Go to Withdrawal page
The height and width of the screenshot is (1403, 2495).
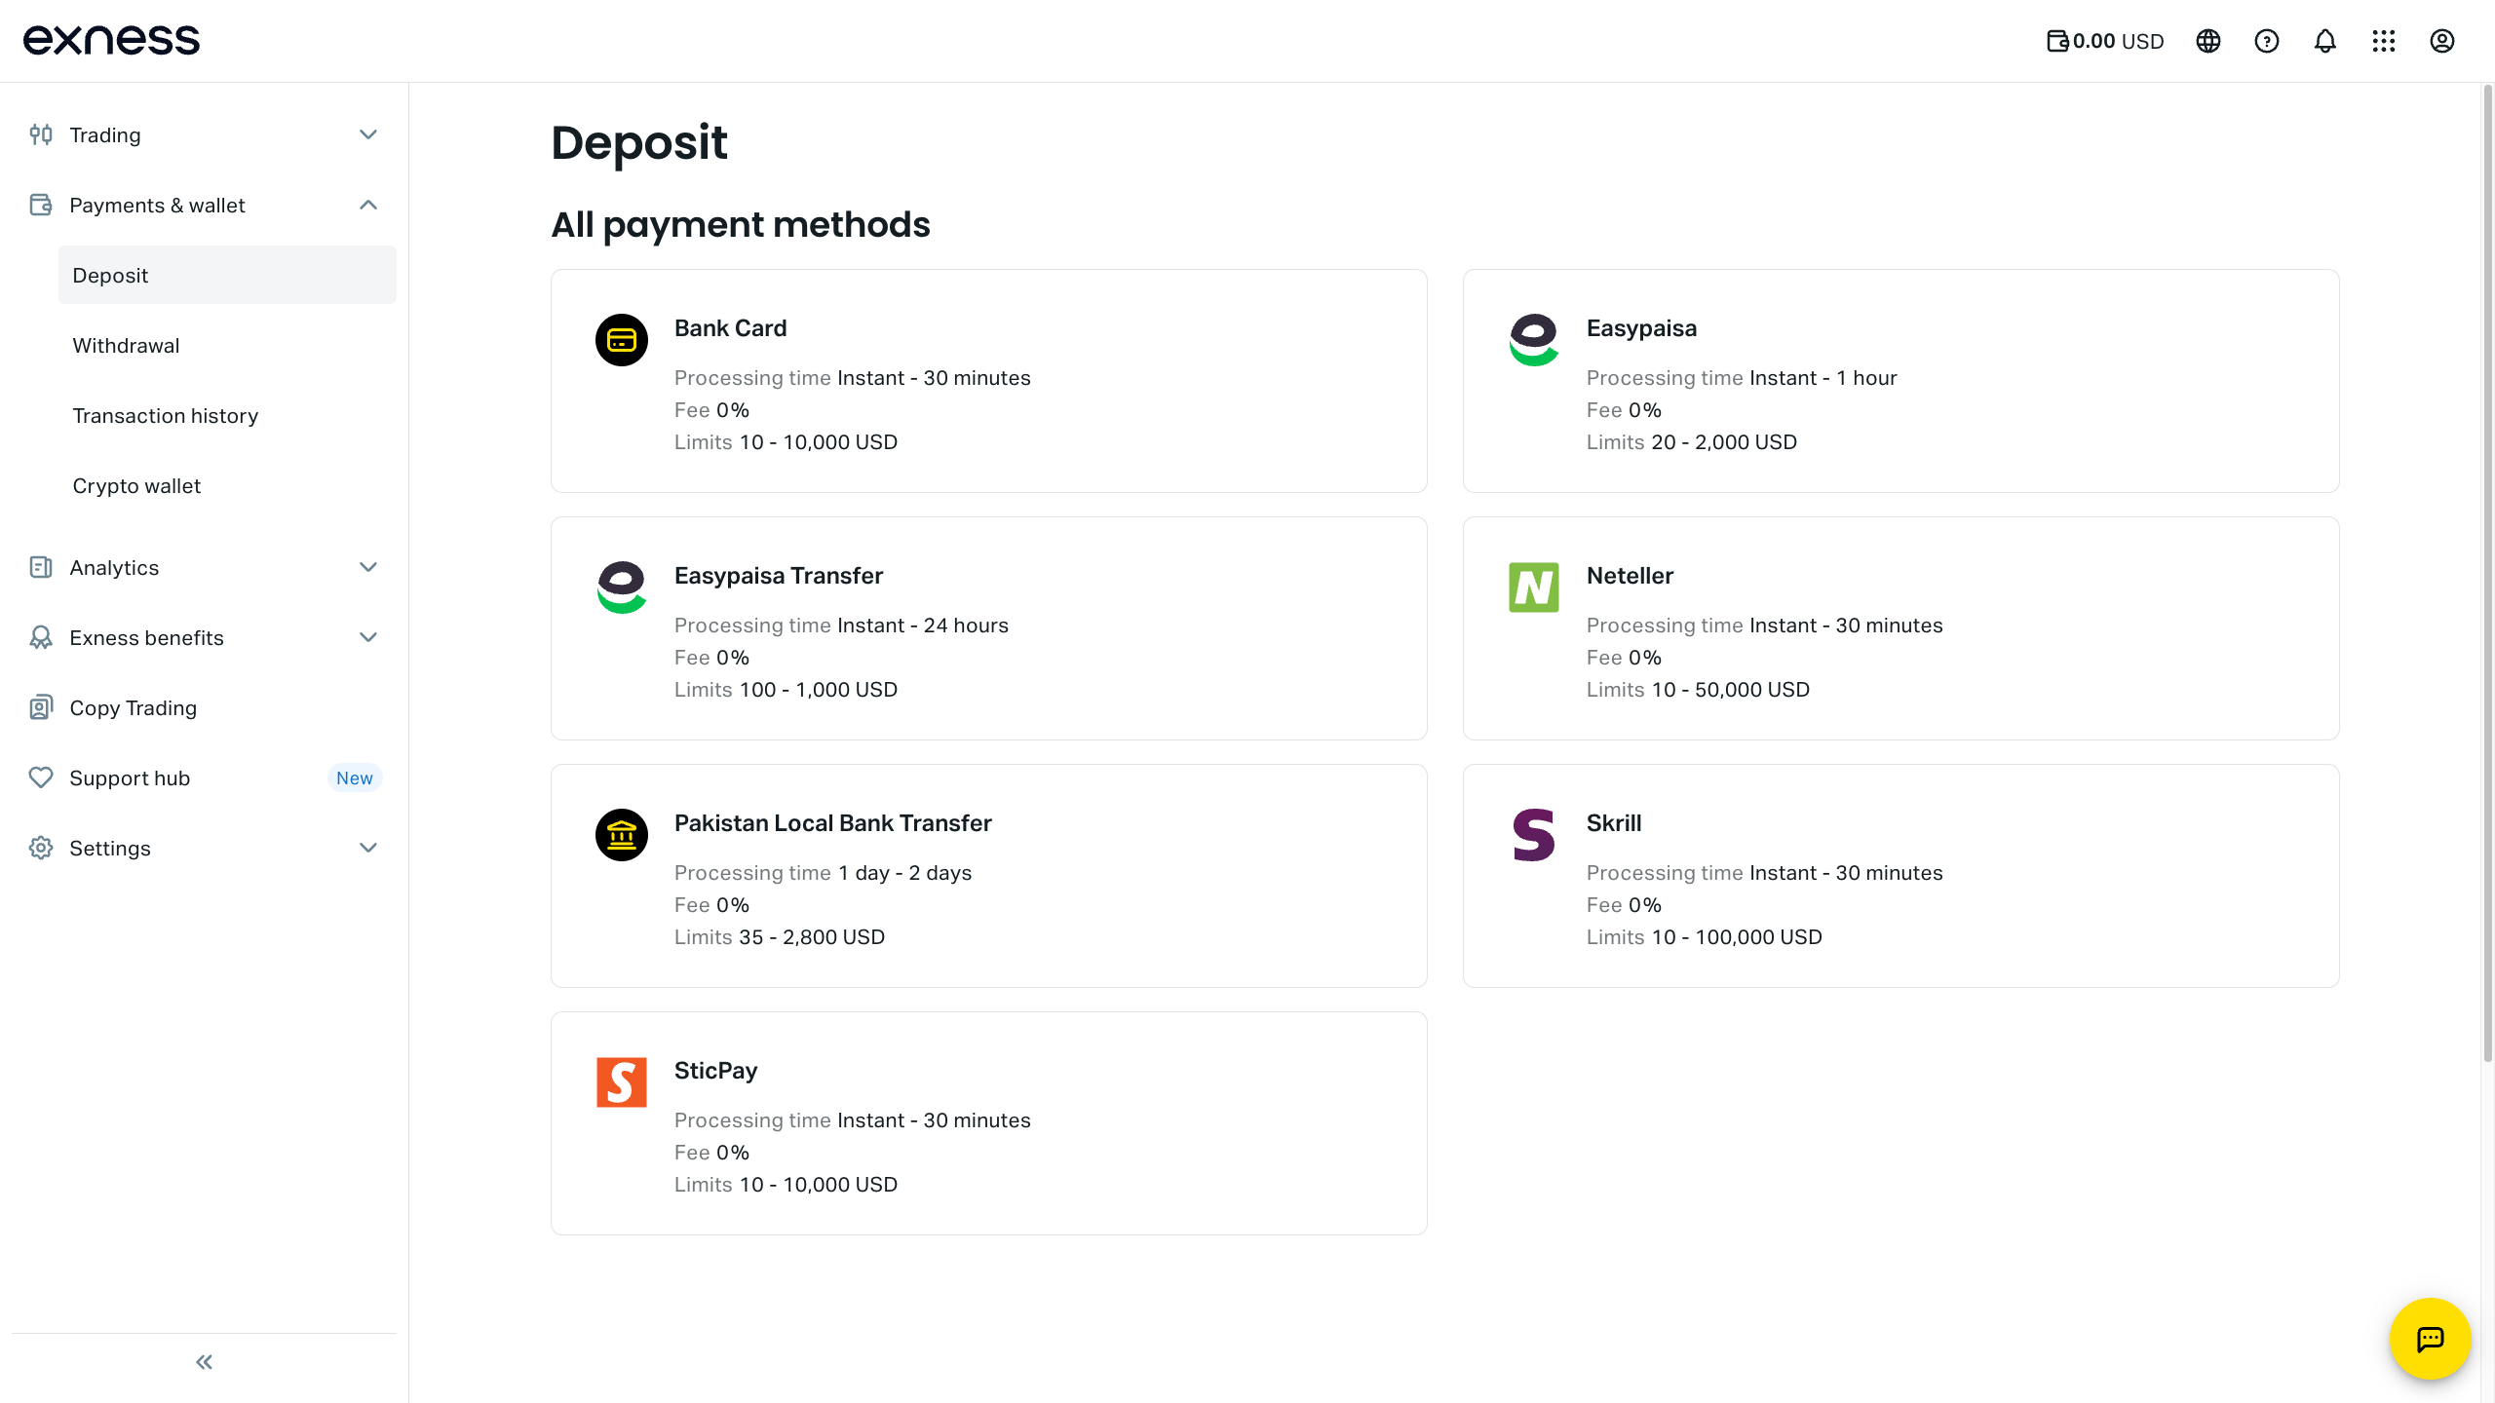(x=227, y=345)
